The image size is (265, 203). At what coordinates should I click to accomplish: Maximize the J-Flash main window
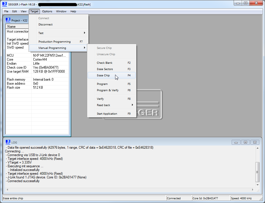pos(246,3)
